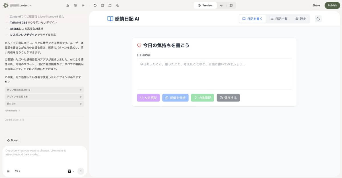
Task: Click the purple AIと相談 button
Action: point(148,98)
